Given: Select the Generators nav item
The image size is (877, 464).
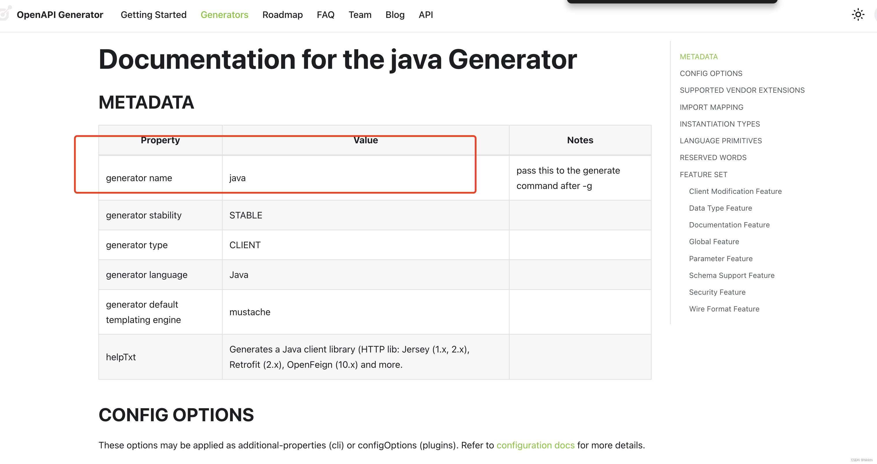Looking at the screenshot, I should click(224, 15).
